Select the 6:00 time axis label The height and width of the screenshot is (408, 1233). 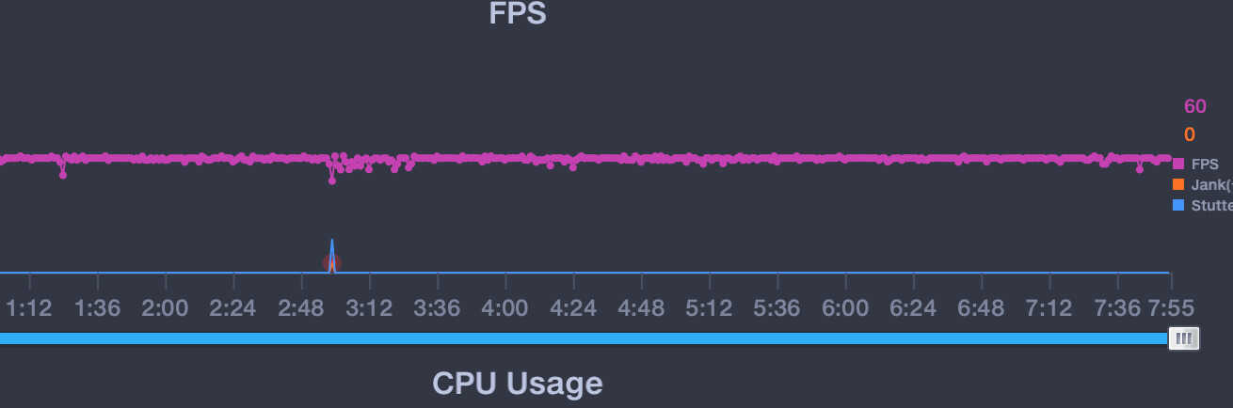(x=845, y=308)
